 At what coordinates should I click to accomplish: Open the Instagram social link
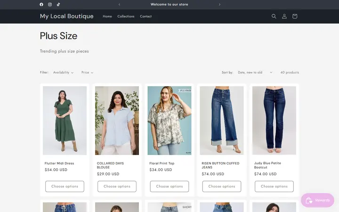pyautogui.click(x=50, y=4)
